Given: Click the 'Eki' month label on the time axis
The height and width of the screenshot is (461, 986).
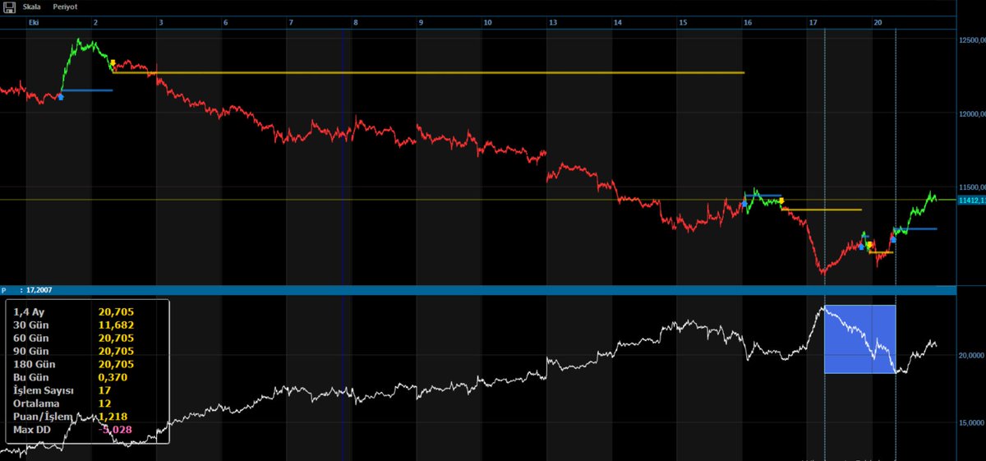Looking at the screenshot, I should tap(34, 22).
